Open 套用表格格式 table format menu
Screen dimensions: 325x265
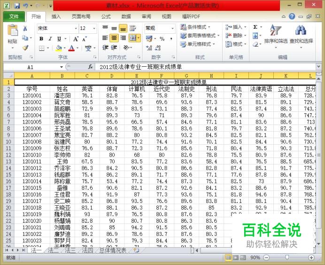(200, 36)
